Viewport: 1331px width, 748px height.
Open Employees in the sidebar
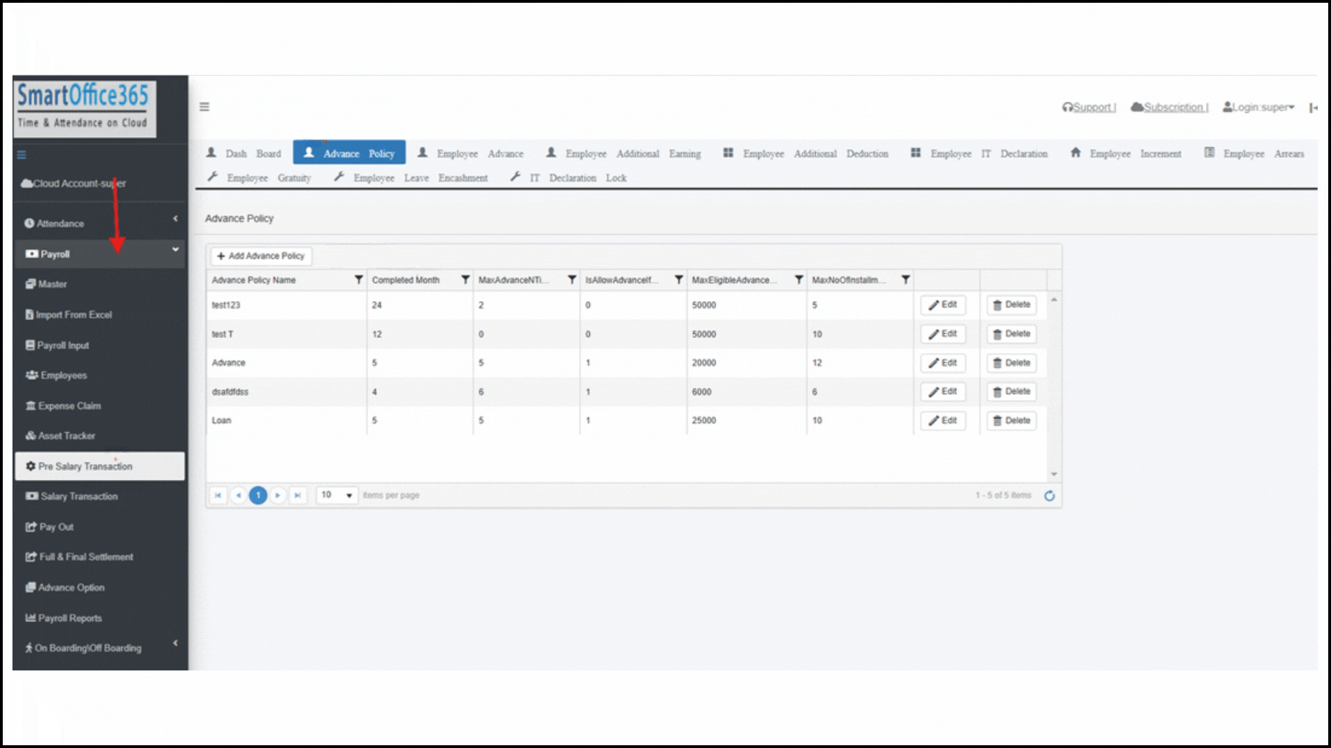tap(56, 375)
